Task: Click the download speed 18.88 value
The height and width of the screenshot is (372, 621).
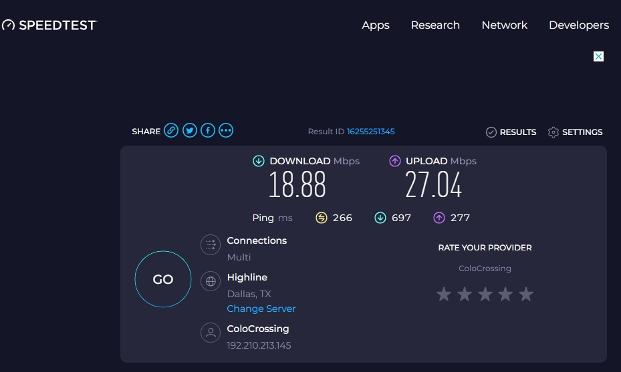Action: 297,185
